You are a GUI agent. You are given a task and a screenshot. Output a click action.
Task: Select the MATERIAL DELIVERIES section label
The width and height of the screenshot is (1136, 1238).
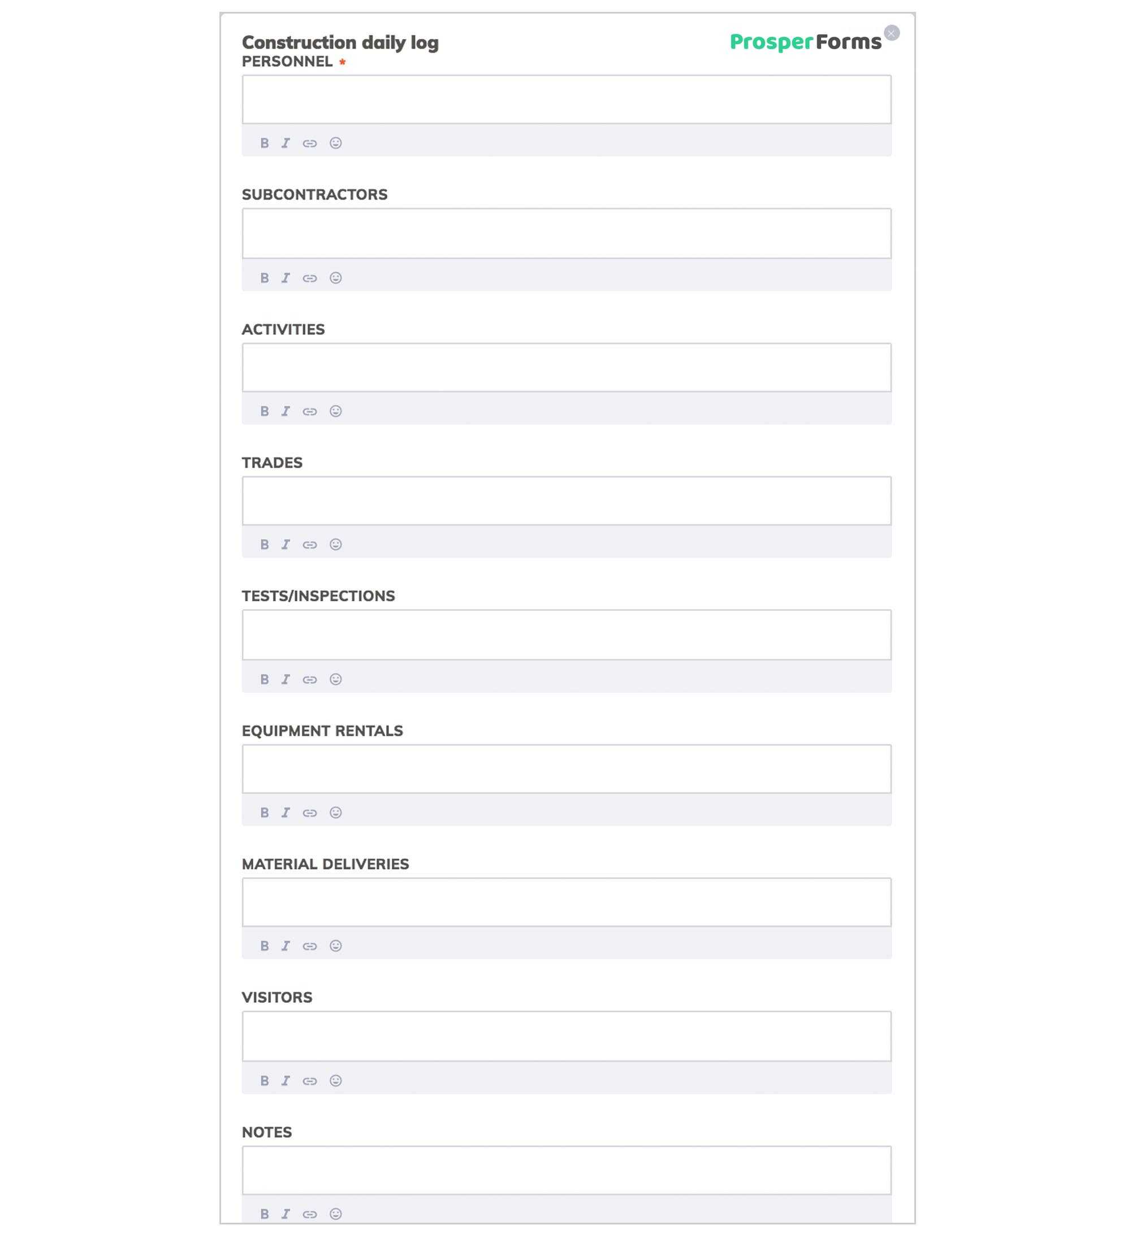click(326, 864)
